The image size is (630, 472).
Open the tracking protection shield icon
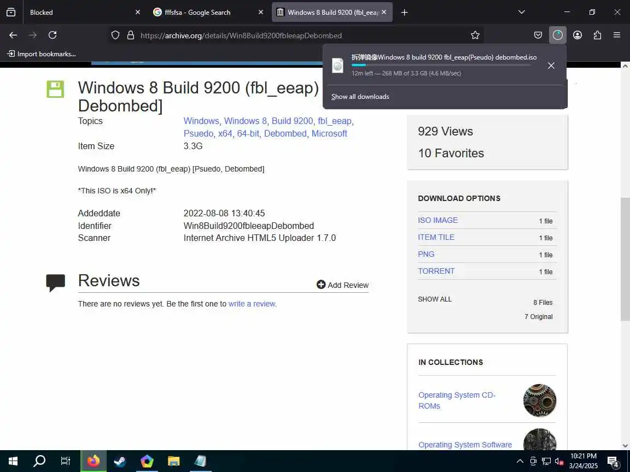(115, 36)
